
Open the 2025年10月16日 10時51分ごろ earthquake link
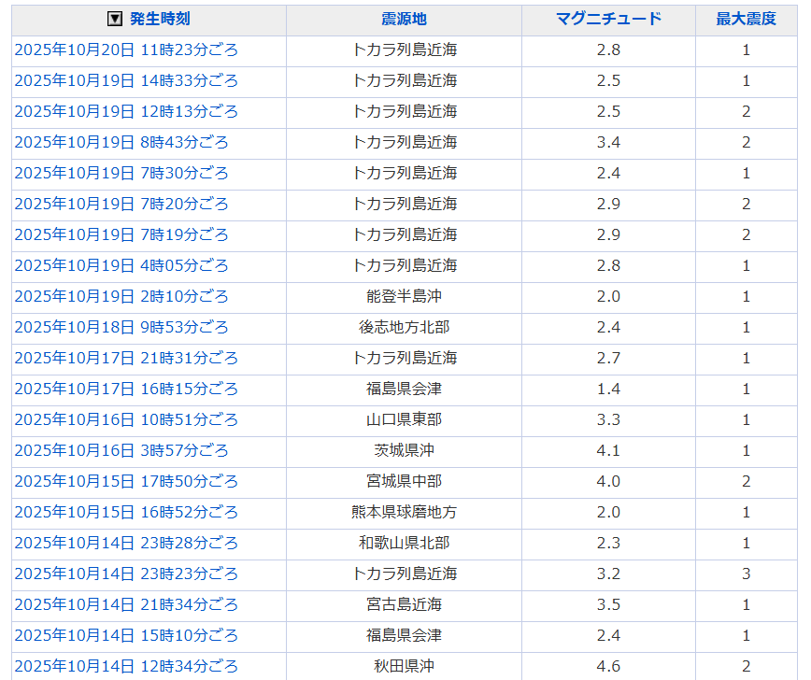(x=126, y=419)
